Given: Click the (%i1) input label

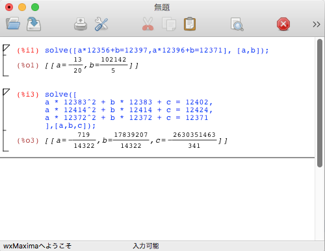Looking at the screenshot, I should 28,51.
